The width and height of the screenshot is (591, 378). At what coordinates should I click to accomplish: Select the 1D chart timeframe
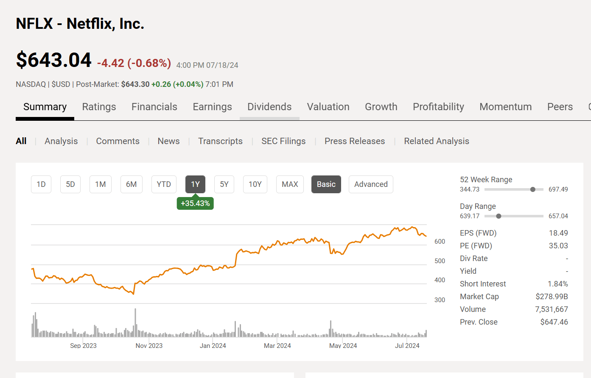41,184
